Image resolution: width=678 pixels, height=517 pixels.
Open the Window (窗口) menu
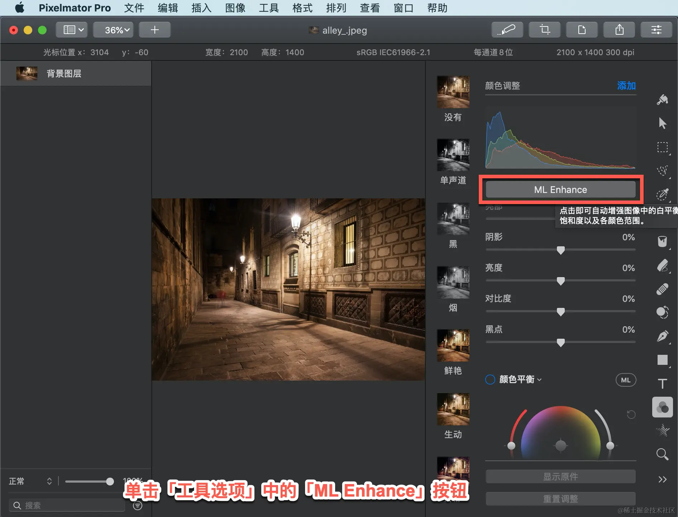(404, 8)
